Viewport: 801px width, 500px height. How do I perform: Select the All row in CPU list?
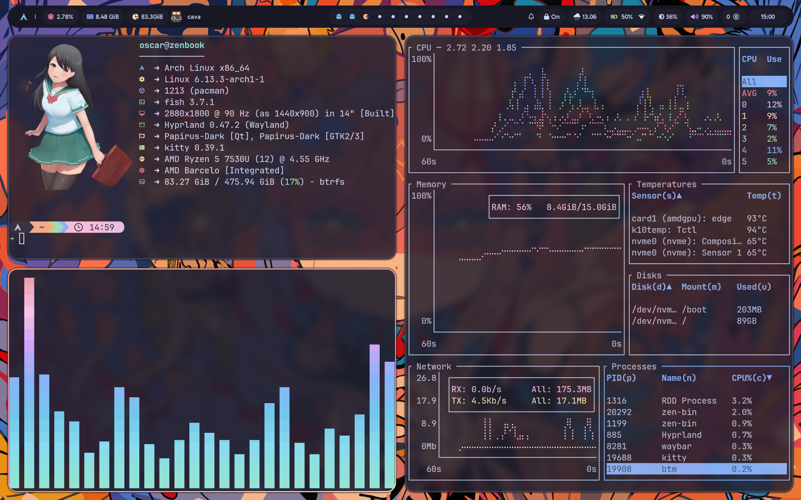(x=764, y=82)
